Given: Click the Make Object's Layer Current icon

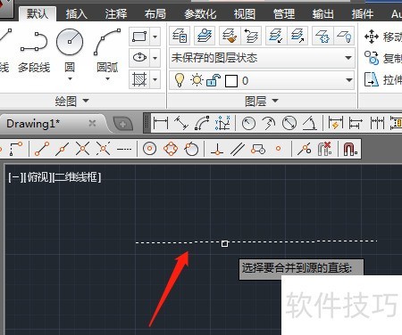Looking at the screenshot, I should click(205, 36).
